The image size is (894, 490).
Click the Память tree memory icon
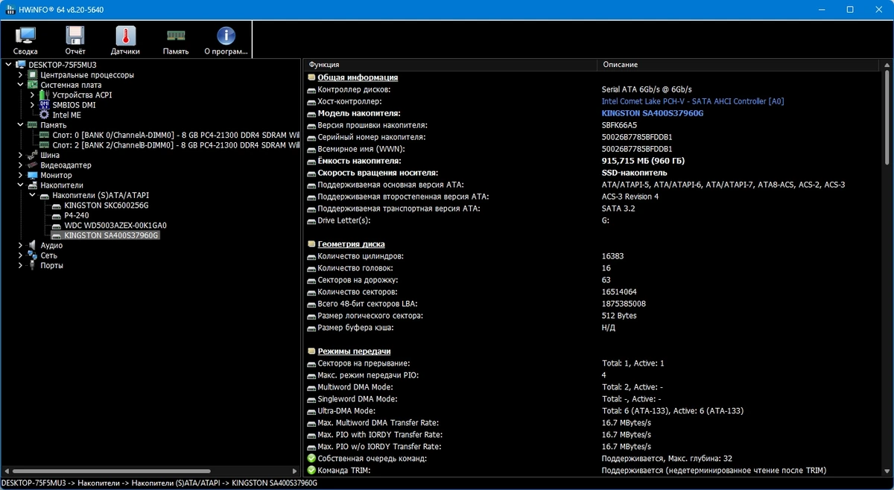33,125
